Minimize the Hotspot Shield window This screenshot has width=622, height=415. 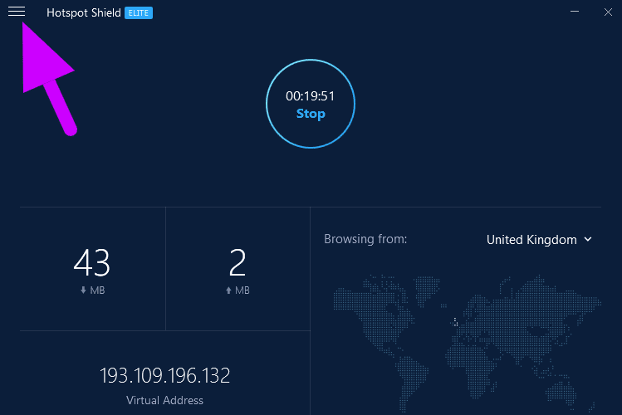coord(575,12)
